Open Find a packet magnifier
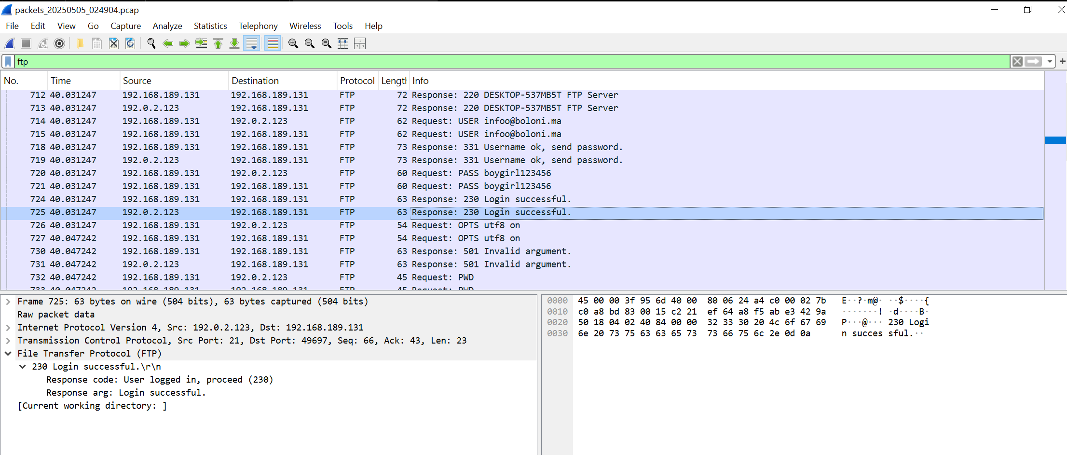 click(151, 43)
